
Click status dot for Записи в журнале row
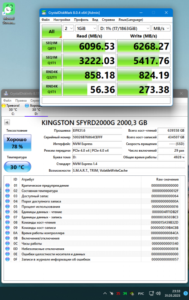pos(7,260)
